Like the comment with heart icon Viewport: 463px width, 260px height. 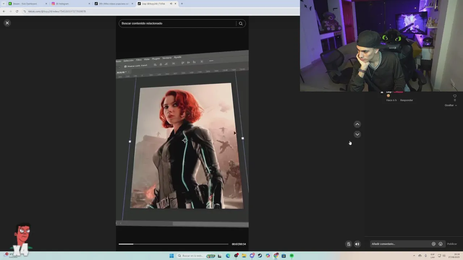click(455, 96)
